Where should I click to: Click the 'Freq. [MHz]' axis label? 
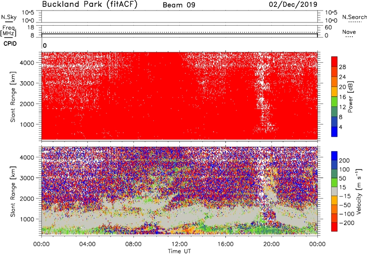tap(8, 31)
